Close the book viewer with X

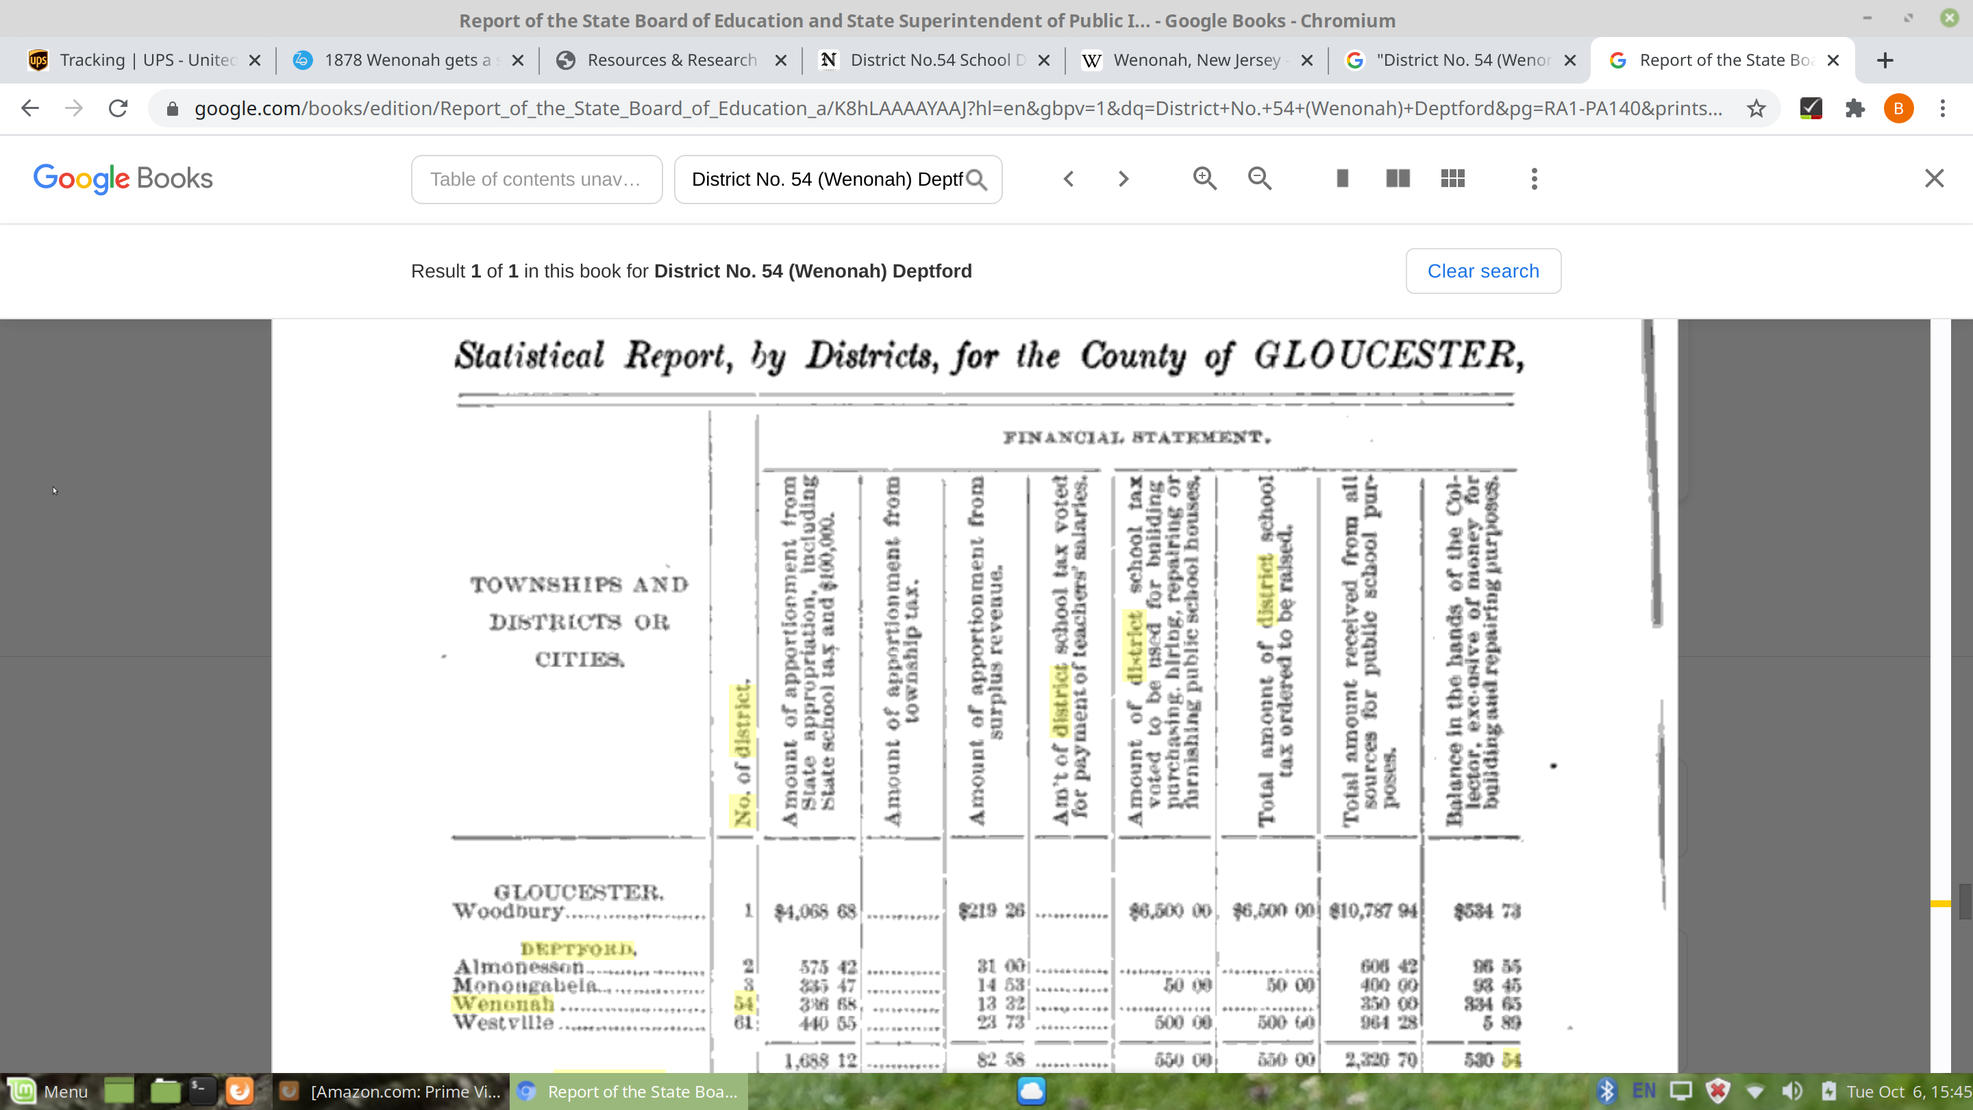[x=1935, y=178]
